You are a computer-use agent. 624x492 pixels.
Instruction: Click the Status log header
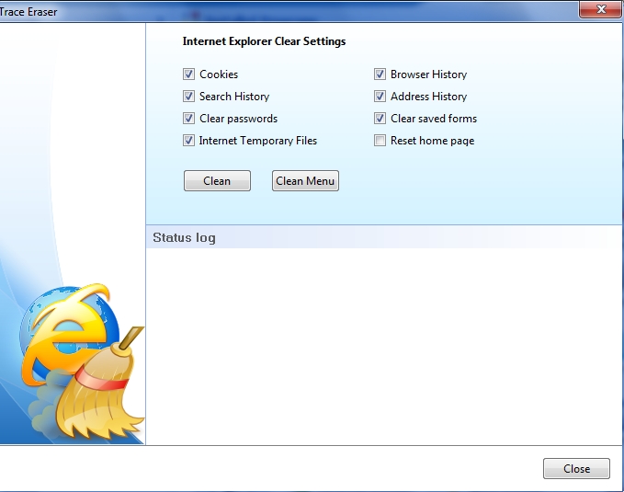click(184, 237)
